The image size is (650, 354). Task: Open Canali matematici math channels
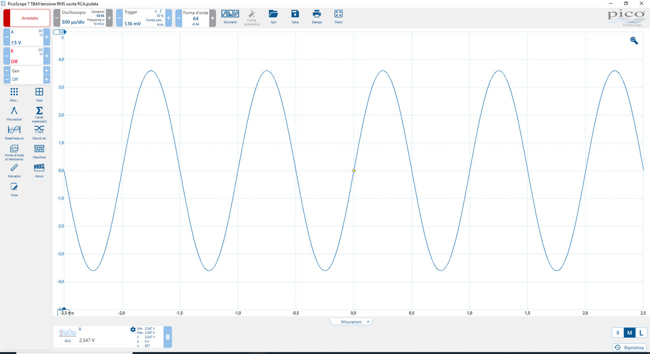(x=39, y=115)
